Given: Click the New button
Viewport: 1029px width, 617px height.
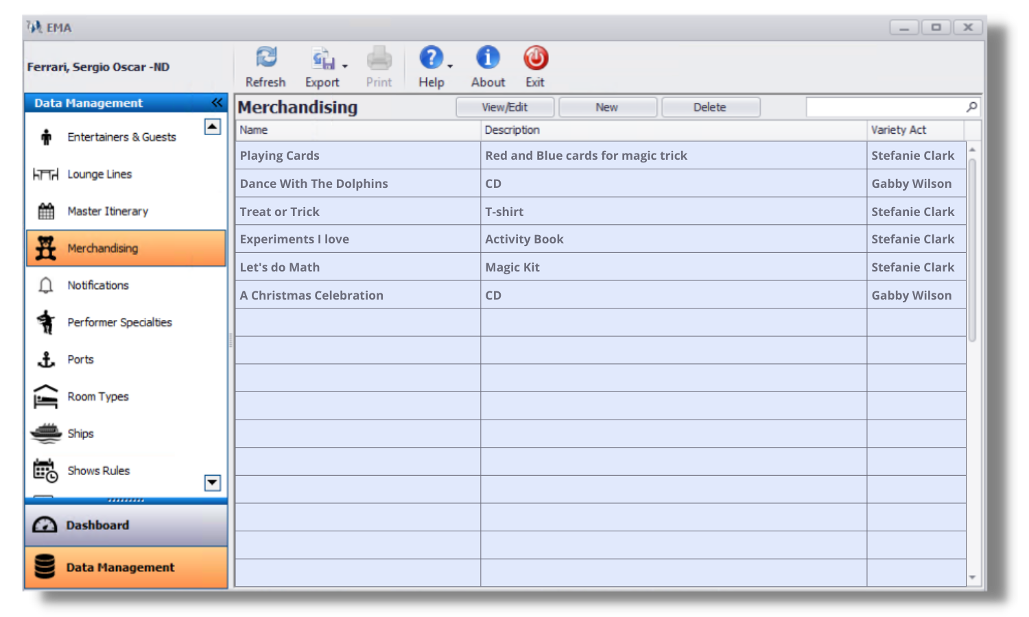Looking at the screenshot, I should coord(607,107).
